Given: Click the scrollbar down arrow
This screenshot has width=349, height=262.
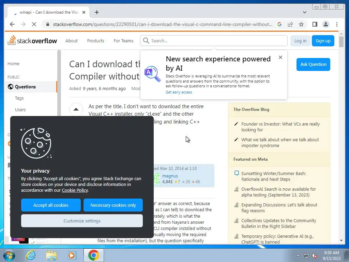Looking at the screenshot, I should [x=341, y=241].
